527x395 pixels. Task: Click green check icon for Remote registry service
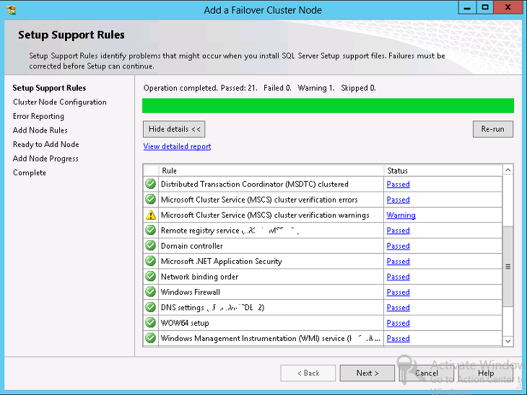pyautogui.click(x=151, y=230)
